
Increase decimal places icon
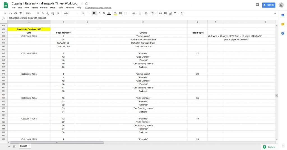click(x=52, y=13)
